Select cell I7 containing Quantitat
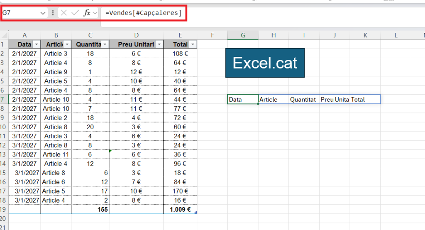 [304, 99]
